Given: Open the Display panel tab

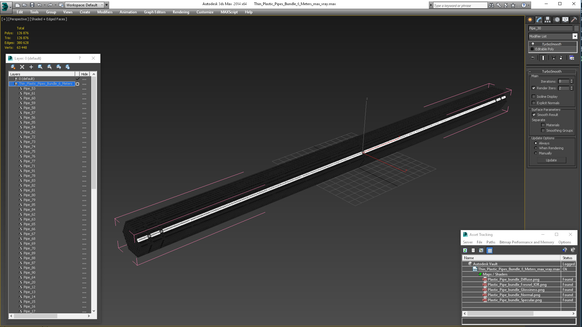Looking at the screenshot, I should click(565, 20).
